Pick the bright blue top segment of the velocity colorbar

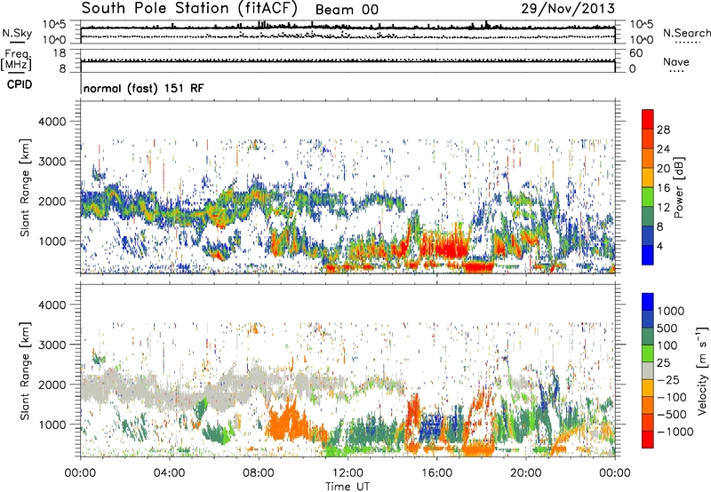pyautogui.click(x=648, y=302)
